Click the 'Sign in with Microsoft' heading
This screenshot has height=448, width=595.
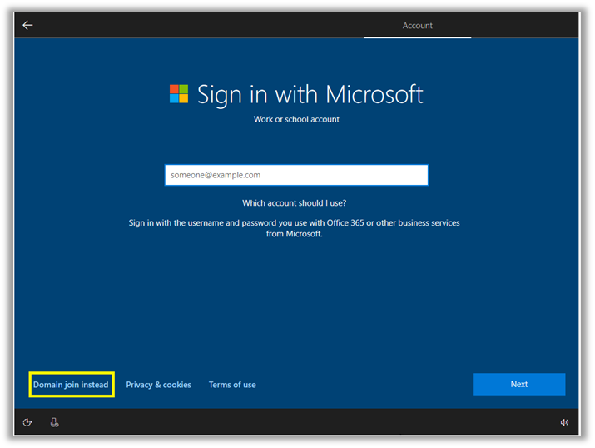tap(310, 95)
